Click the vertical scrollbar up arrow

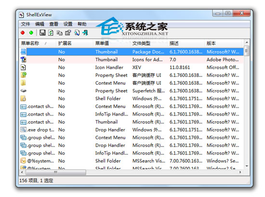click(247, 42)
